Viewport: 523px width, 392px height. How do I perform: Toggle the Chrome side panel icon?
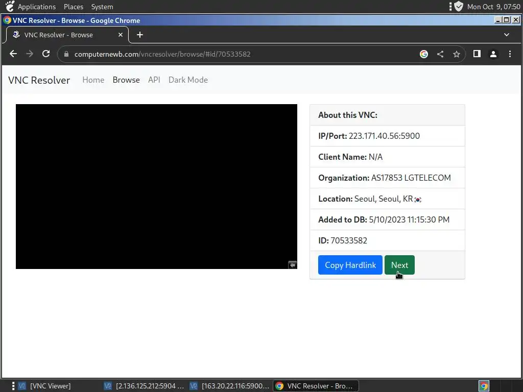pyautogui.click(x=477, y=54)
